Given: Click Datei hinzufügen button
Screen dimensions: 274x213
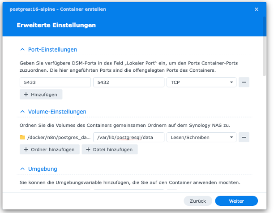Looking at the screenshot, I should coord(109,149).
